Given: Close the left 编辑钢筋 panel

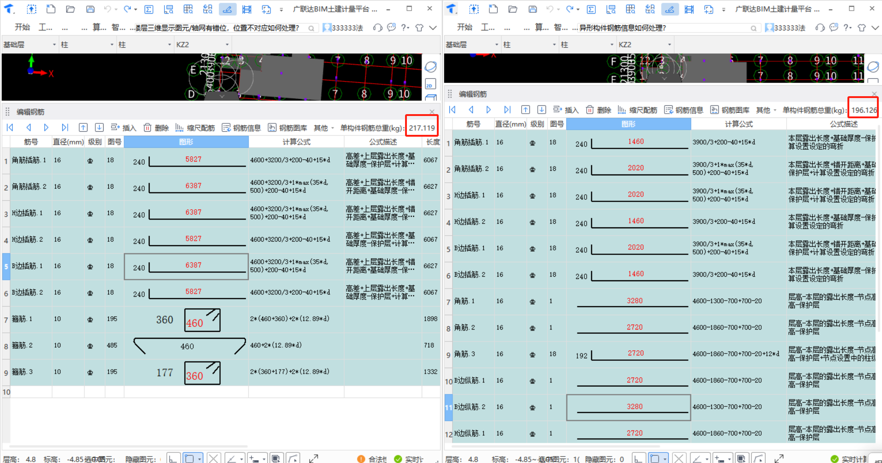Looking at the screenshot, I should [432, 112].
